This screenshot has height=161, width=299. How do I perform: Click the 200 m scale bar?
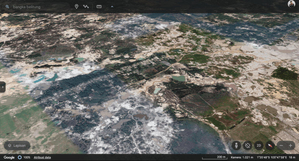pos(215,158)
